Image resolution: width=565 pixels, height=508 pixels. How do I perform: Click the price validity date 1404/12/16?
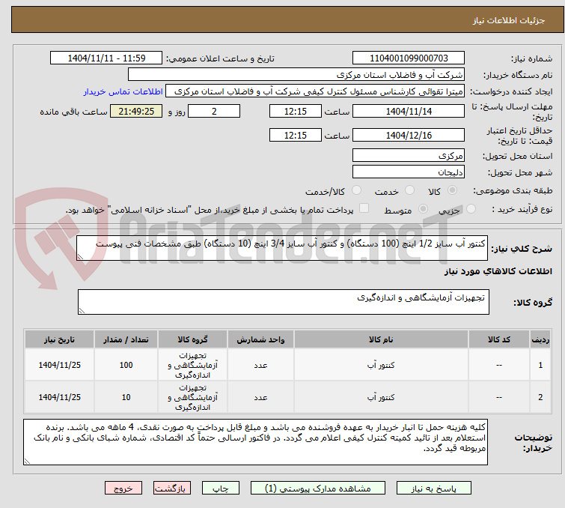(x=409, y=136)
